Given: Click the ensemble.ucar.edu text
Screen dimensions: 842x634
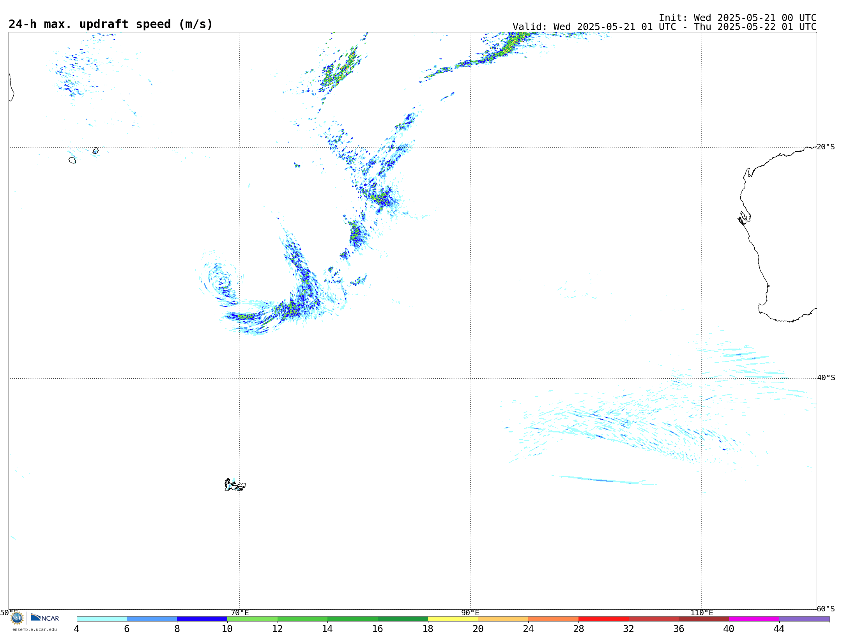Looking at the screenshot, I should coord(34,629).
